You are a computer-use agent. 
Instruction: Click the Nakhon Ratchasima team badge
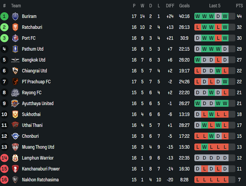pos(15,180)
